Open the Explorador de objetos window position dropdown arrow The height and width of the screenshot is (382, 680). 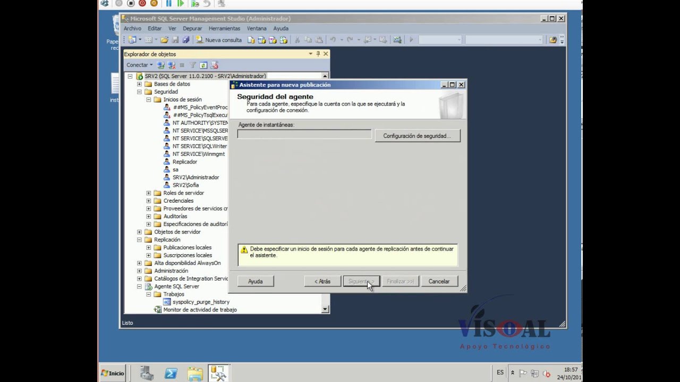point(311,54)
